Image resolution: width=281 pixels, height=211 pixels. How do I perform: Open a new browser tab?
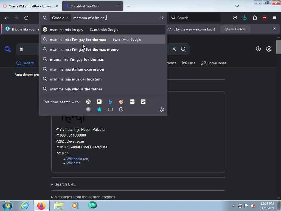tap(129, 6)
